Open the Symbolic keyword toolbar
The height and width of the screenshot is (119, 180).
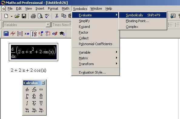click(x=62, y=34)
